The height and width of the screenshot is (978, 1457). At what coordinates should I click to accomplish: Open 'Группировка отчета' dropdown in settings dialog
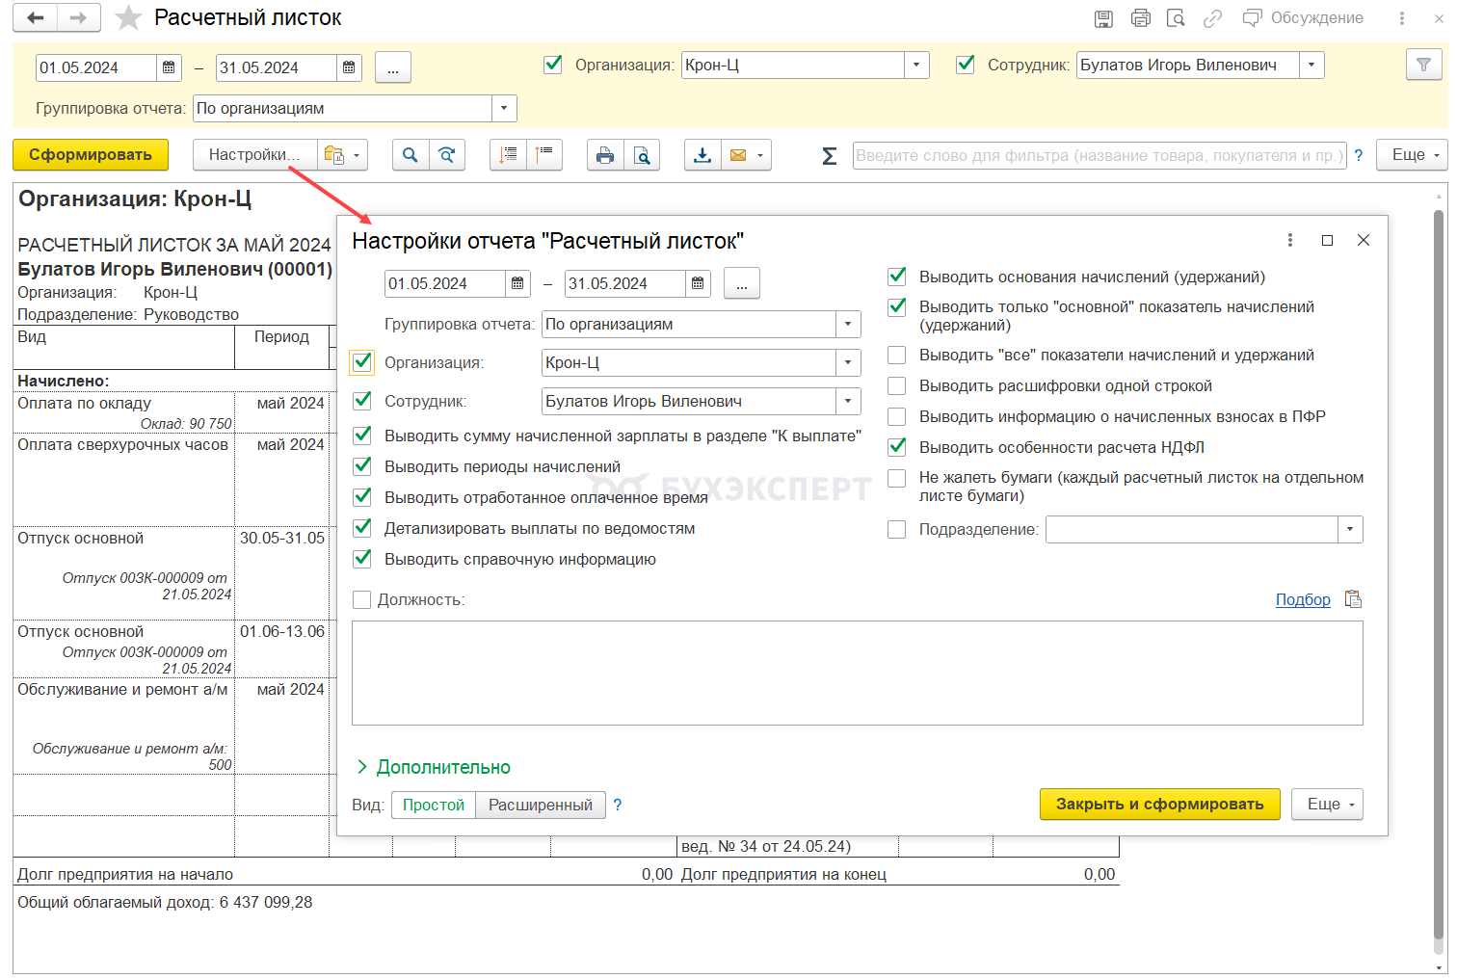click(x=848, y=325)
